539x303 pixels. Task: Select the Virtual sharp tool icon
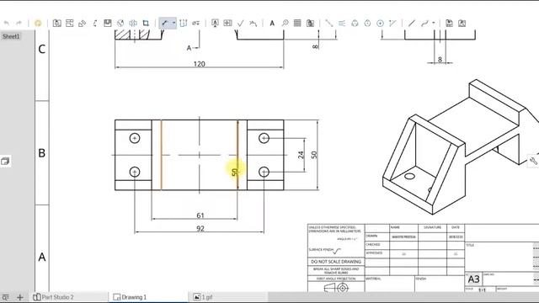point(392,23)
